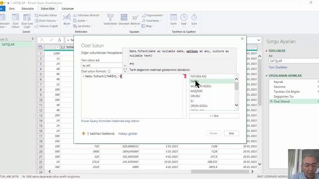
Task: Click the << Ekle insert button
Action: [214, 116]
